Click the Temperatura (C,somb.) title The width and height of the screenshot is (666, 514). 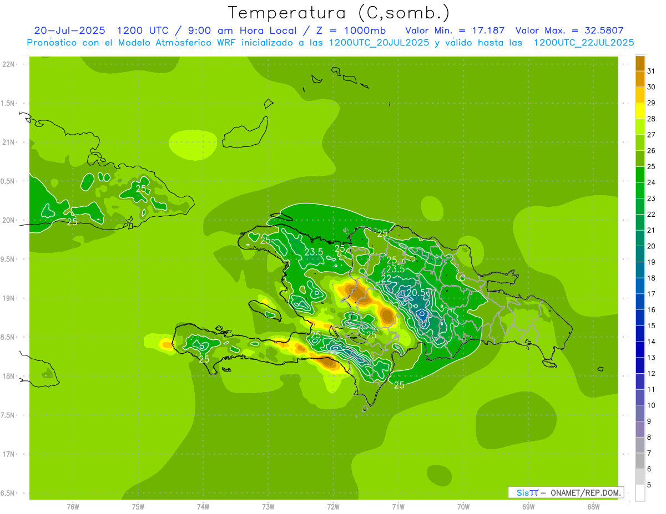(x=339, y=12)
